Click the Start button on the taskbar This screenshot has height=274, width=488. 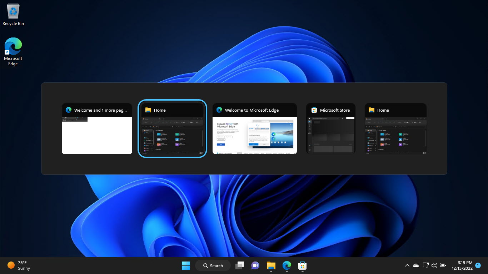[x=186, y=265]
